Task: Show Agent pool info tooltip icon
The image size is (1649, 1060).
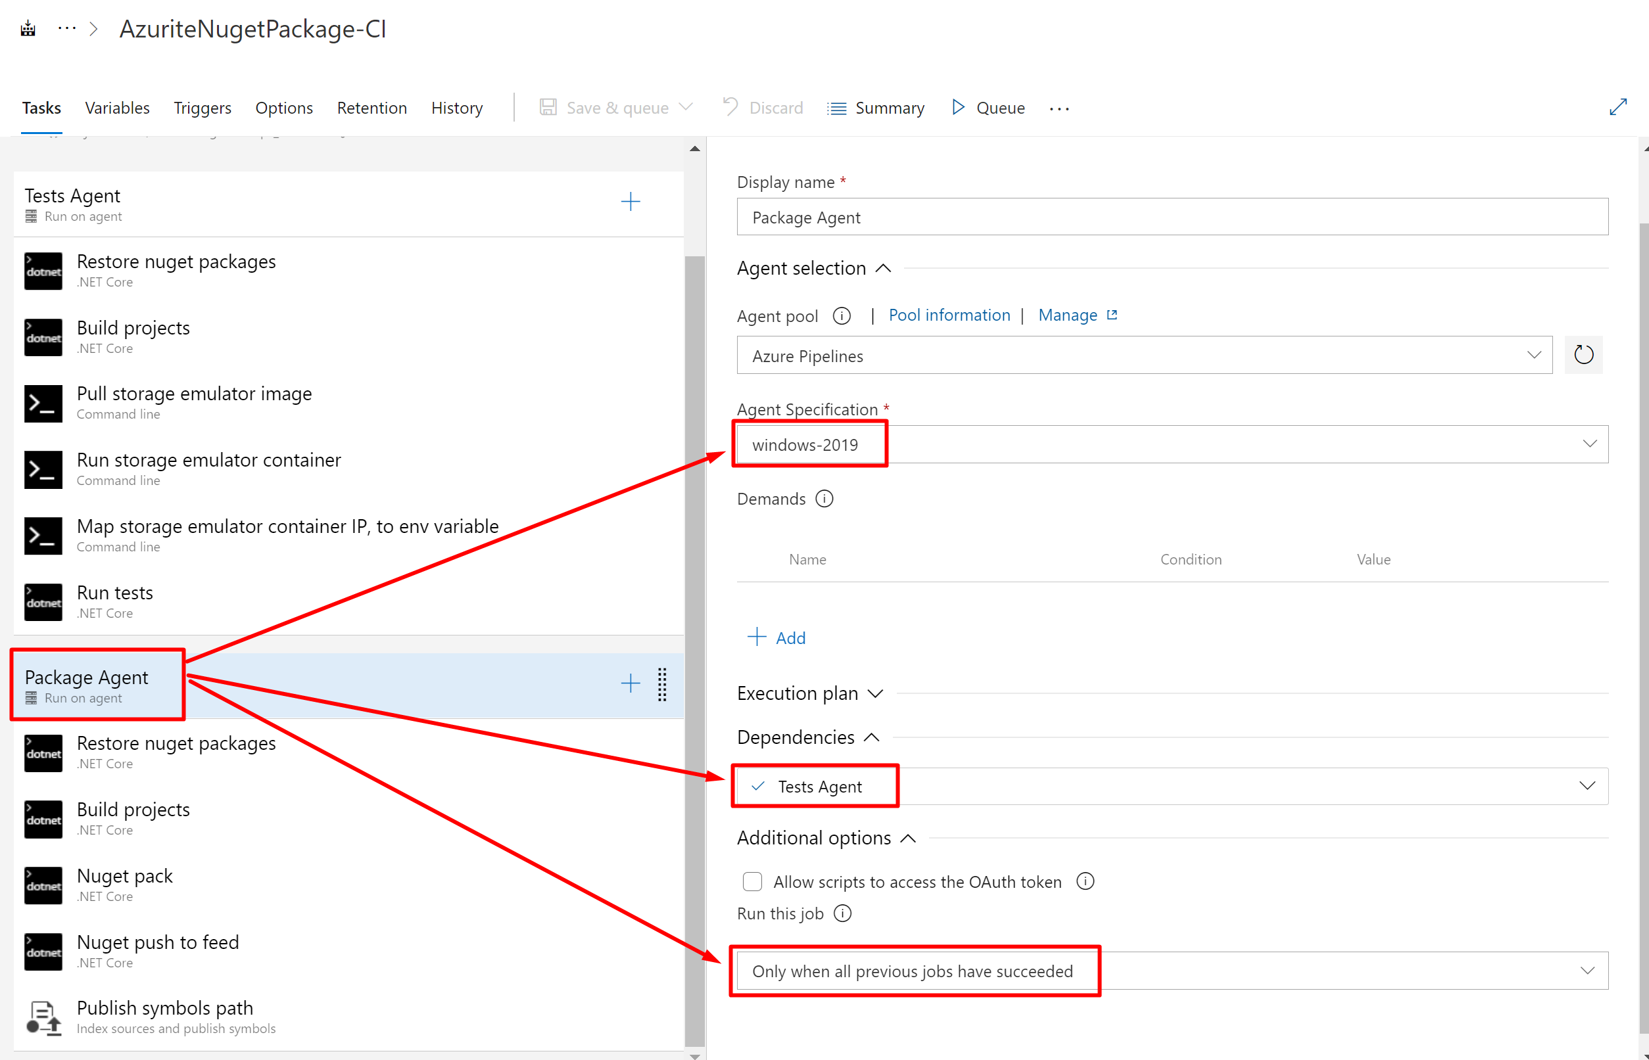Action: coord(842,316)
